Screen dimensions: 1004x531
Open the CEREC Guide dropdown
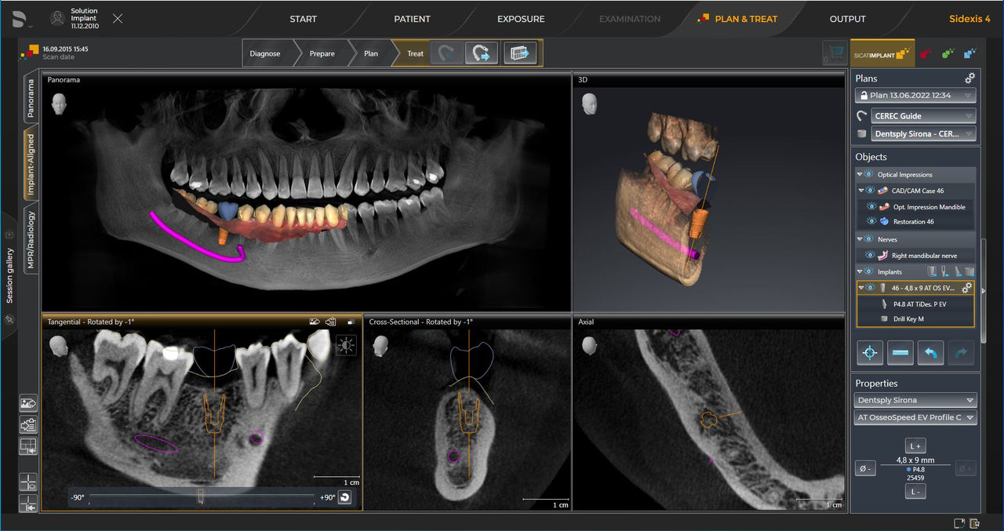922,115
